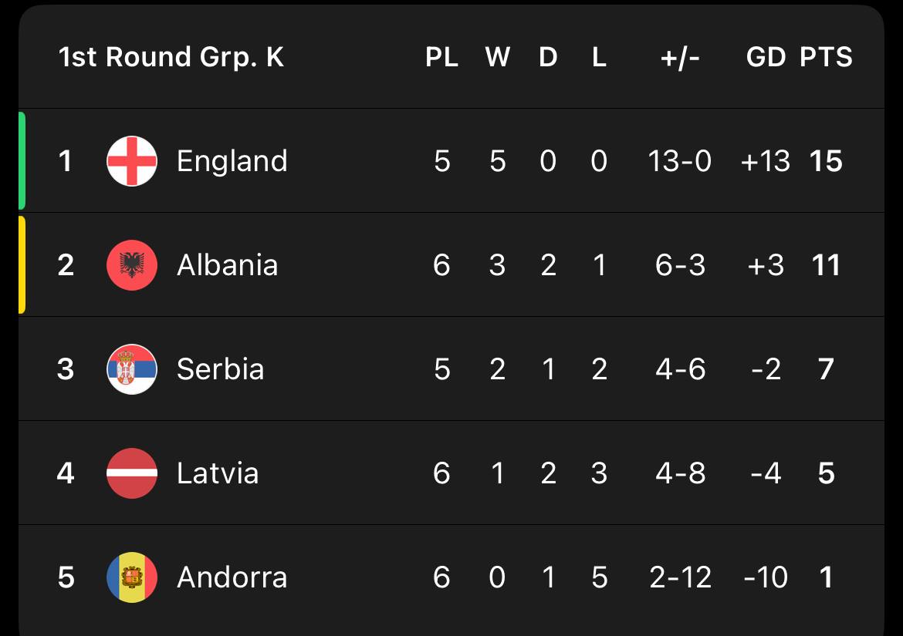Click the PL column header

click(441, 57)
